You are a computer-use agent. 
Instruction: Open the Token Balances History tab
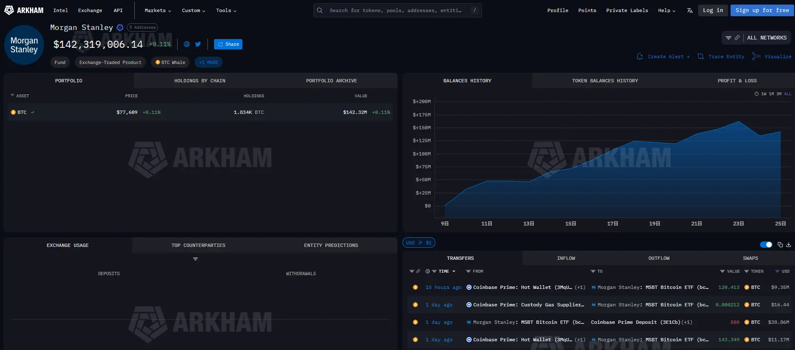click(x=605, y=81)
